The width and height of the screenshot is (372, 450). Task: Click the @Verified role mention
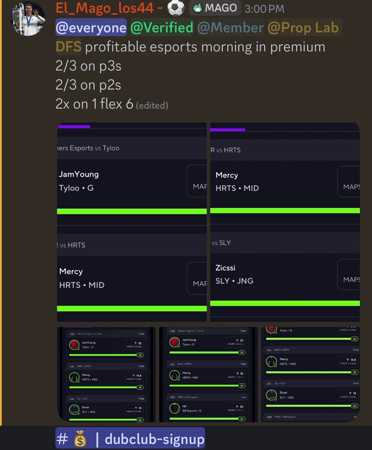[162, 27]
